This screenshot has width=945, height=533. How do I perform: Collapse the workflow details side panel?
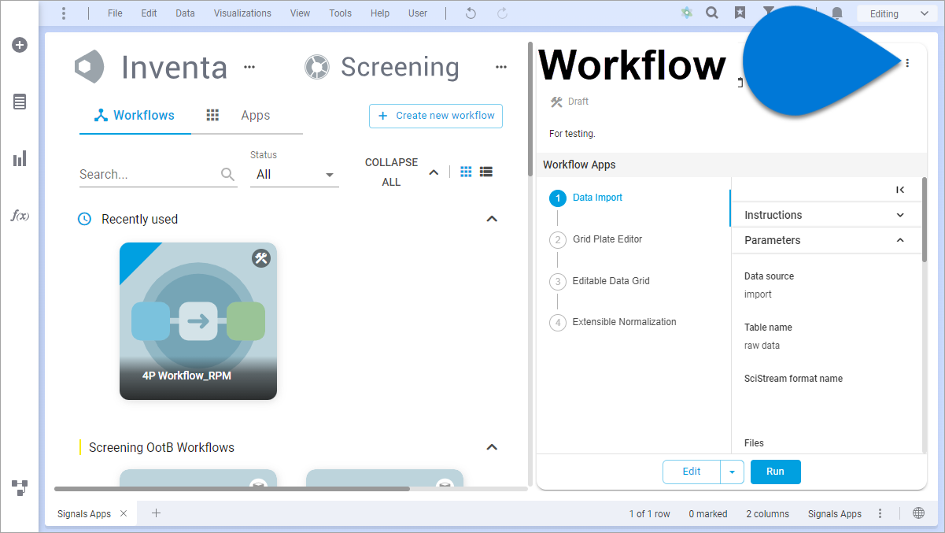[x=900, y=190]
